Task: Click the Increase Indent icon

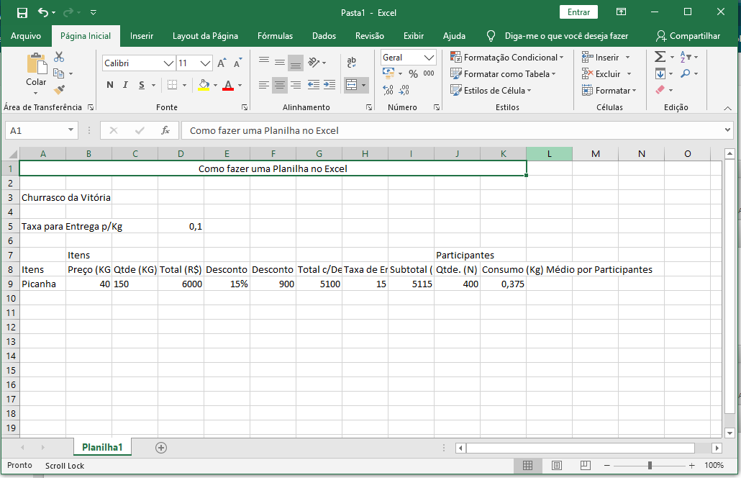Action: pos(329,85)
